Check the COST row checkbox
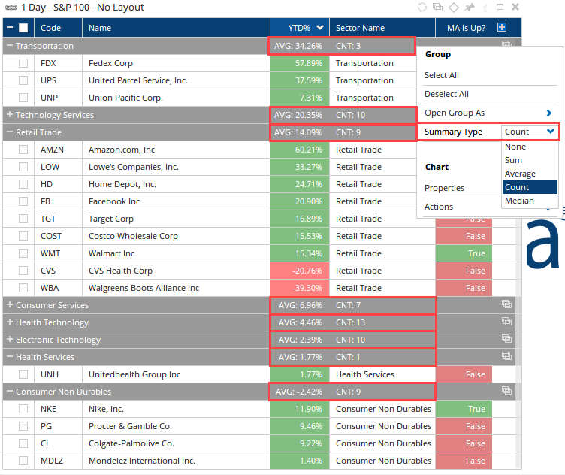This screenshot has height=475, width=565. [23, 236]
